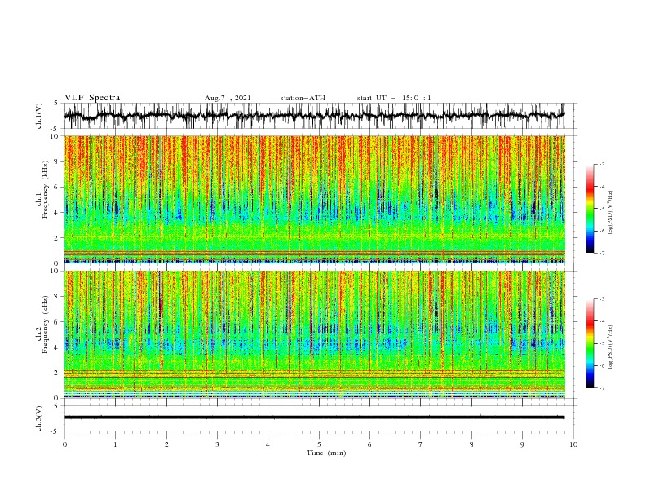Click inside the ch.1 spectrogram panel
The width and height of the screenshot is (646, 499).
[314, 199]
